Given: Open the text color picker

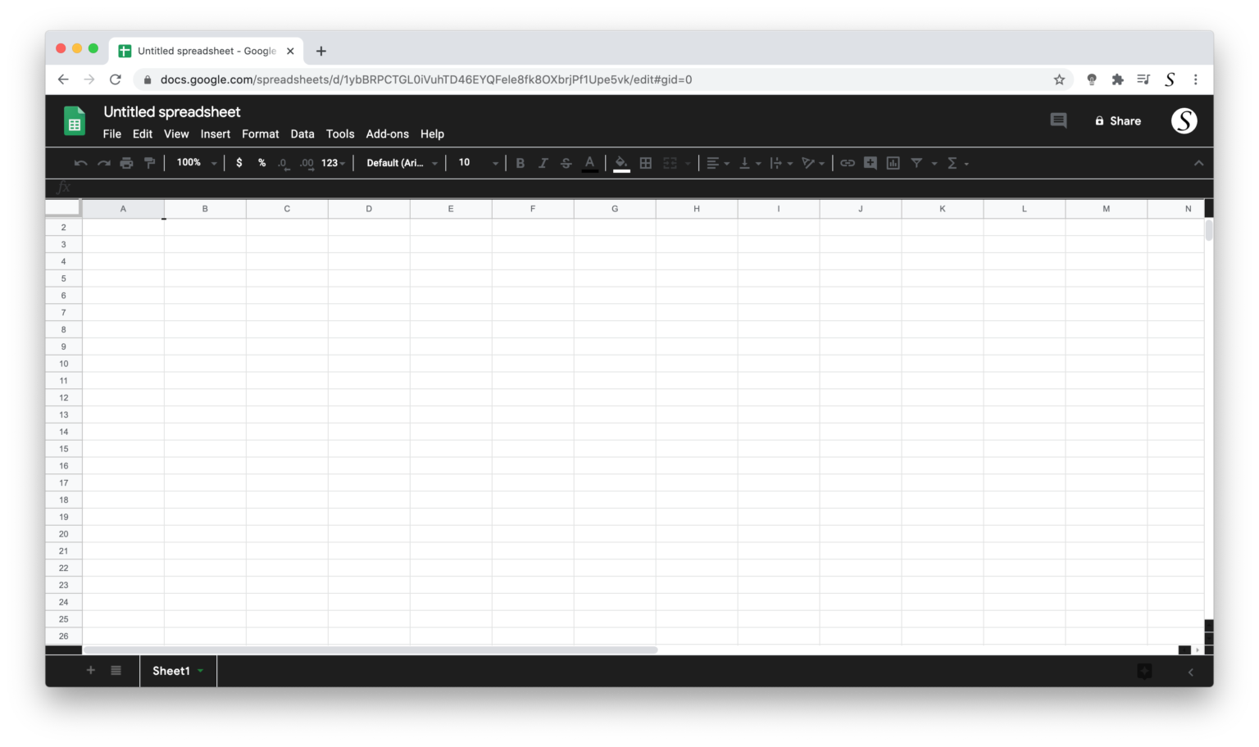Looking at the screenshot, I should (590, 163).
